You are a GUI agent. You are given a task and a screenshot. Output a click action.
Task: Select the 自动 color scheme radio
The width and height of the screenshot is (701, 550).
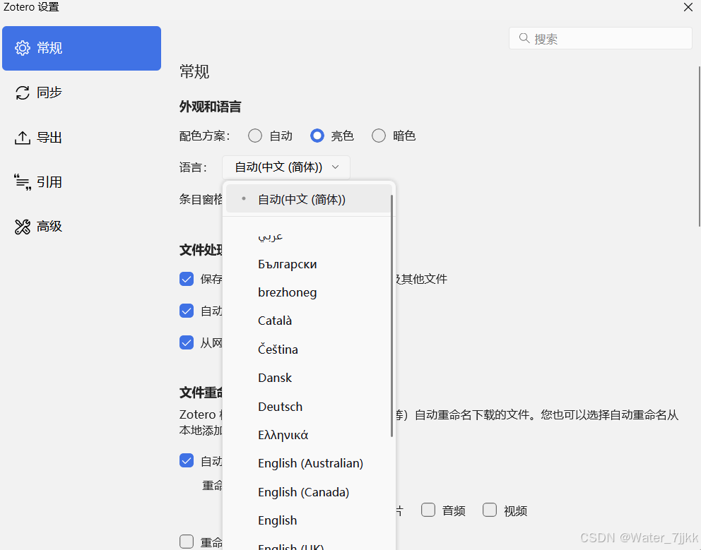pos(255,136)
